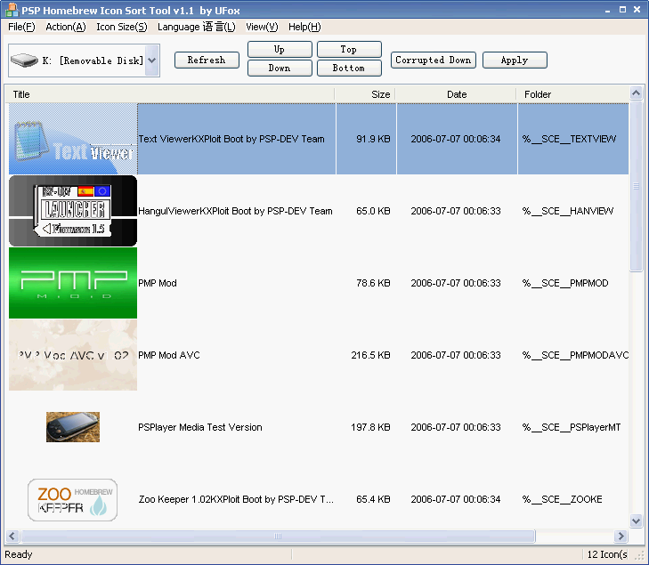
Task: Click the '91.9 KB' size cell
Action: [373, 139]
